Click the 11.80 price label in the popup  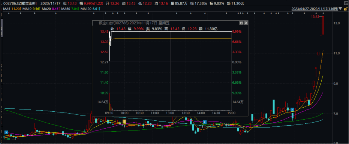(x=104, y=72)
